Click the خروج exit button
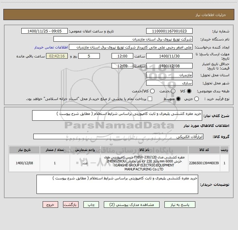This screenshot has height=230, width=238. (x=50, y=205)
